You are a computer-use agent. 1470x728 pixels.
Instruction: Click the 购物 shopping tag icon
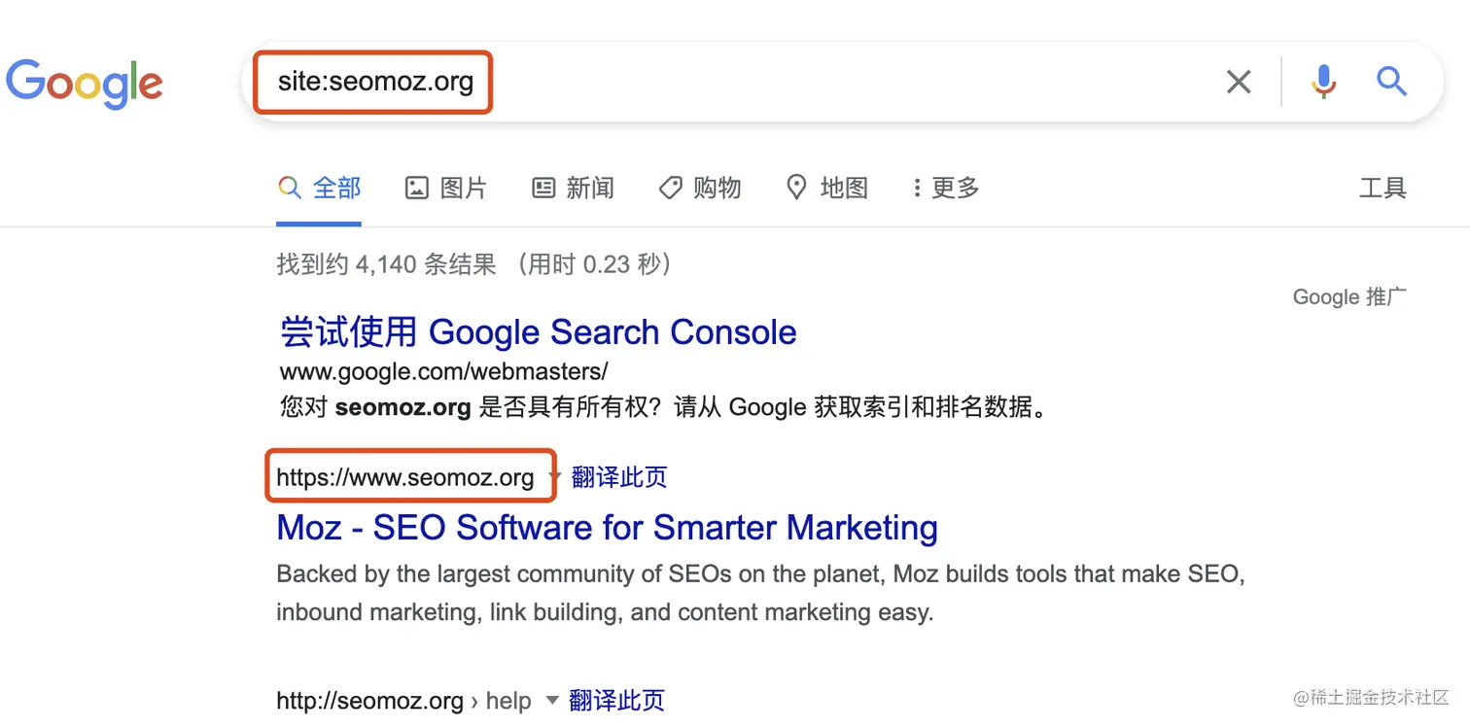click(x=670, y=188)
